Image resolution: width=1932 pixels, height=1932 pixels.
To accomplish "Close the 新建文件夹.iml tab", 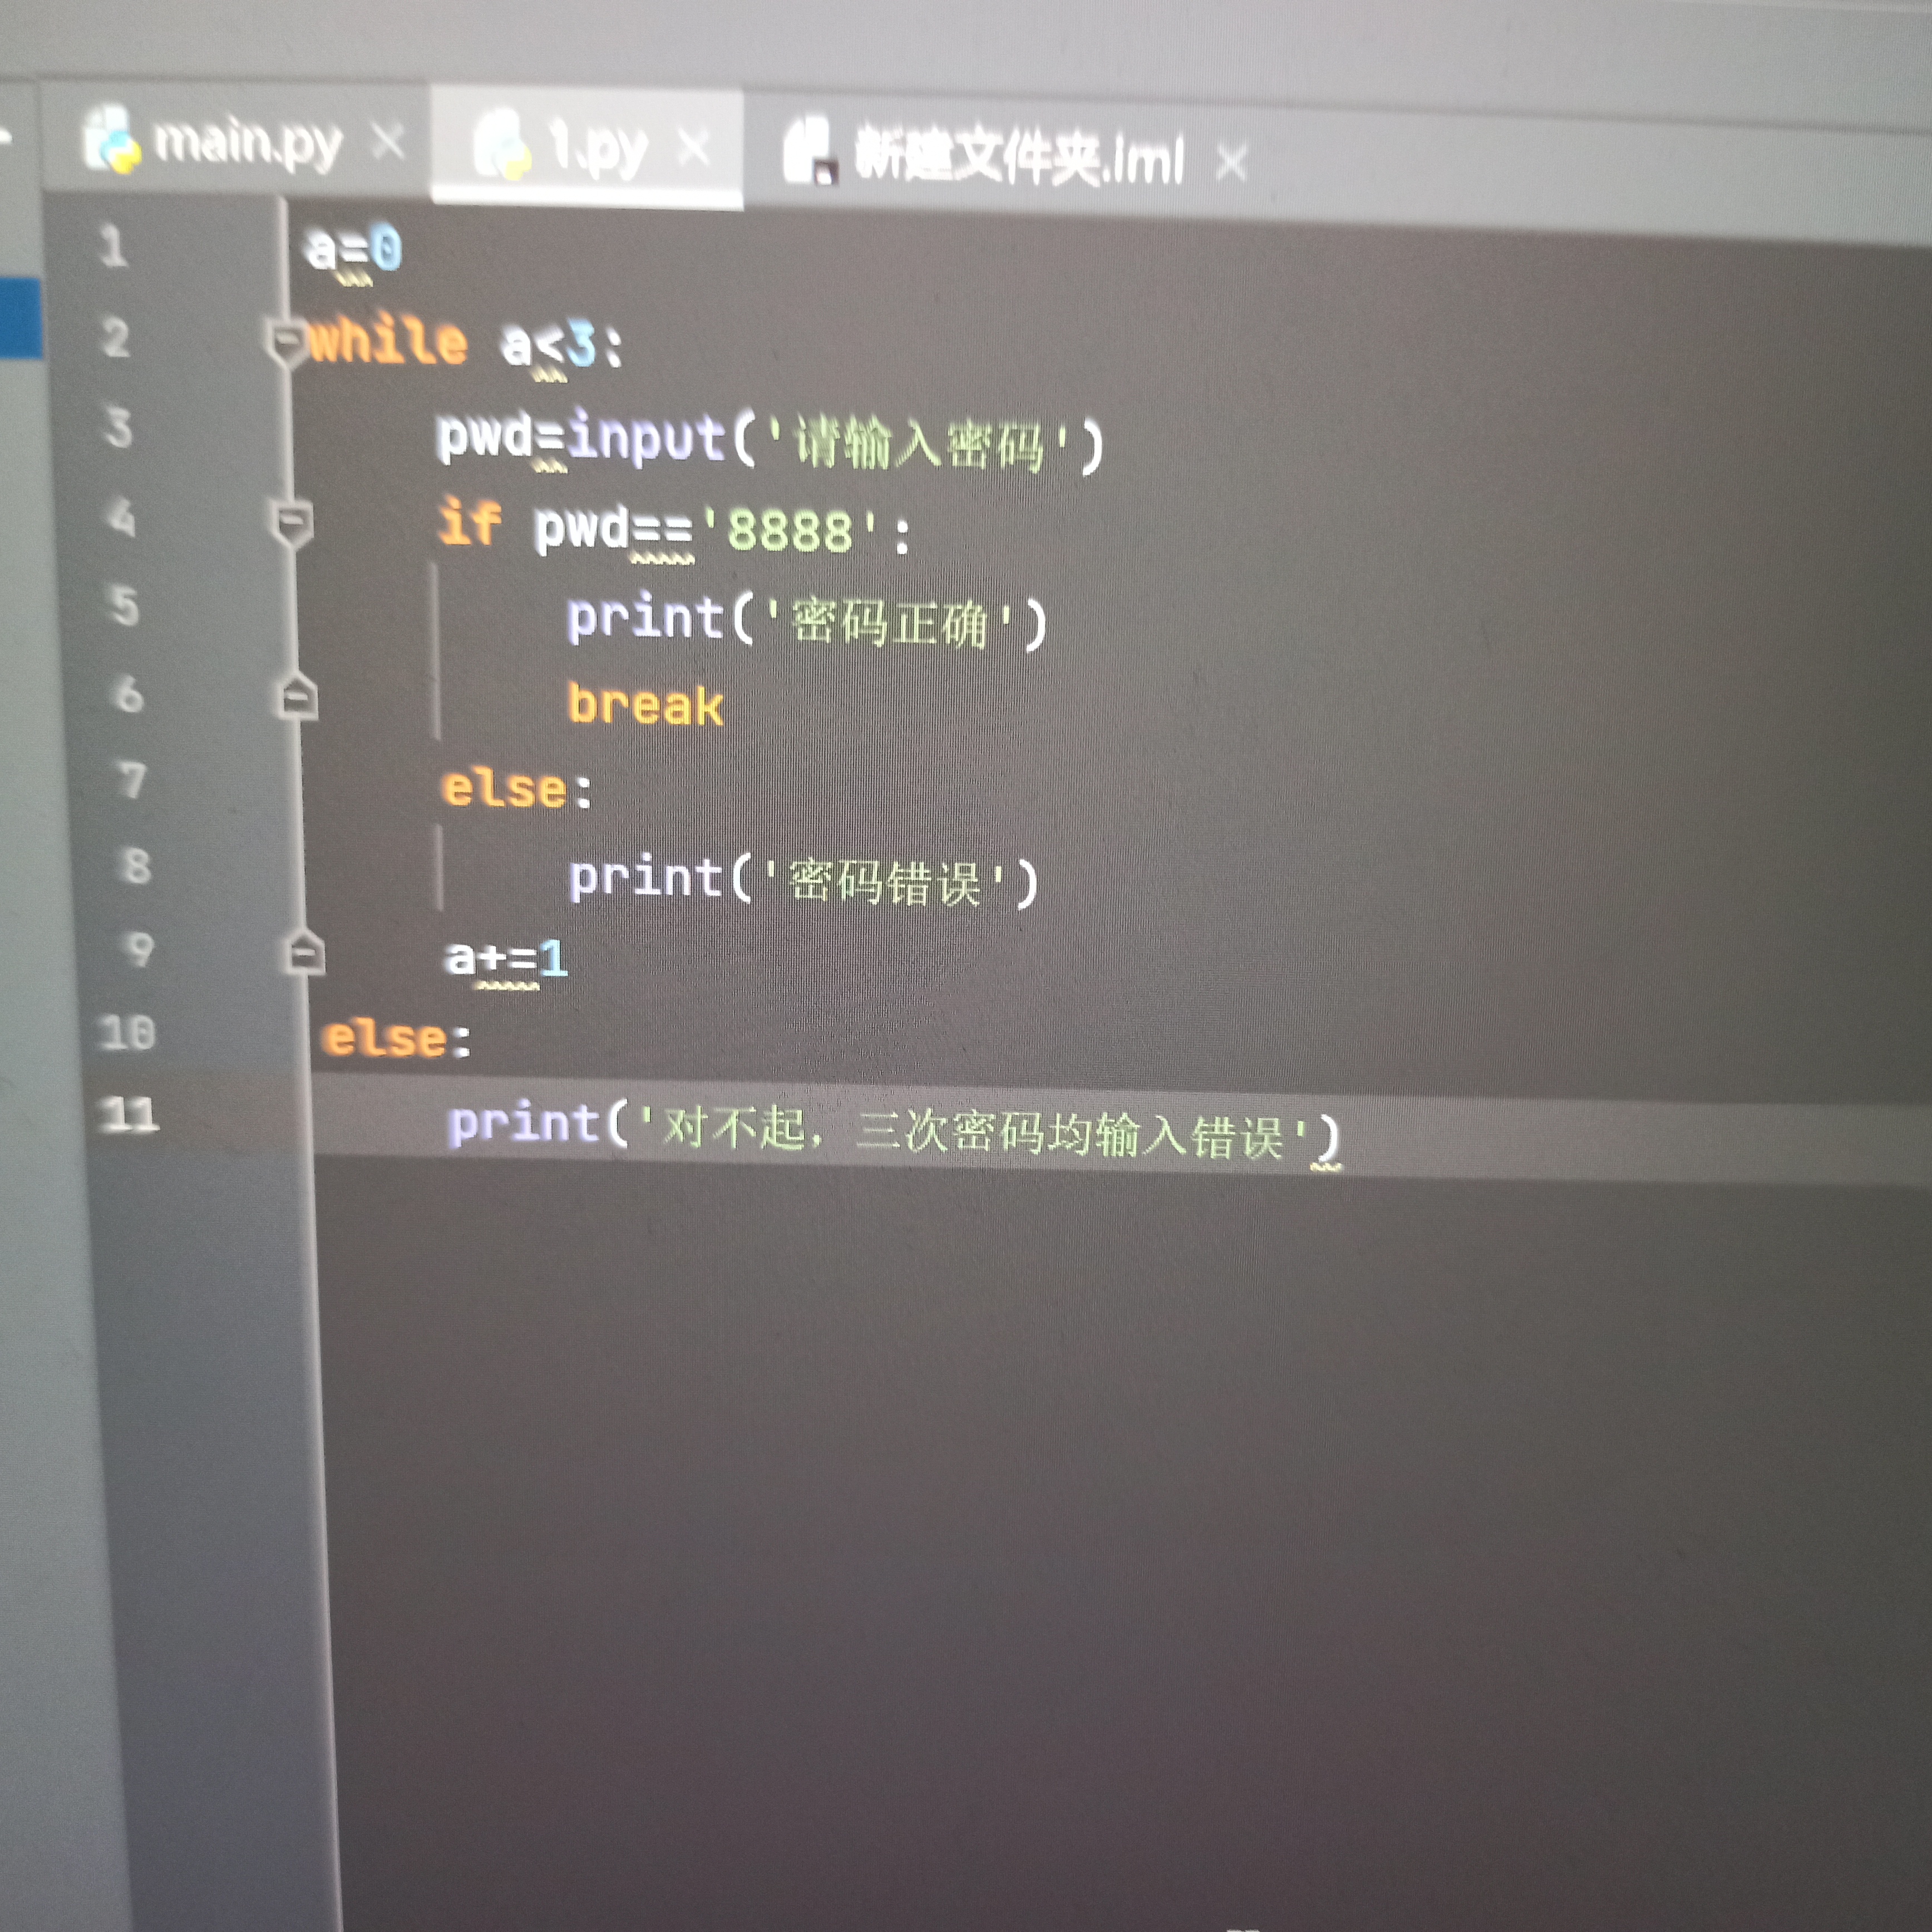I will point(1231,162).
